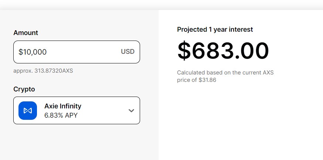Click the Crypto field label
Screen dimensions: 323x160
point(24,89)
